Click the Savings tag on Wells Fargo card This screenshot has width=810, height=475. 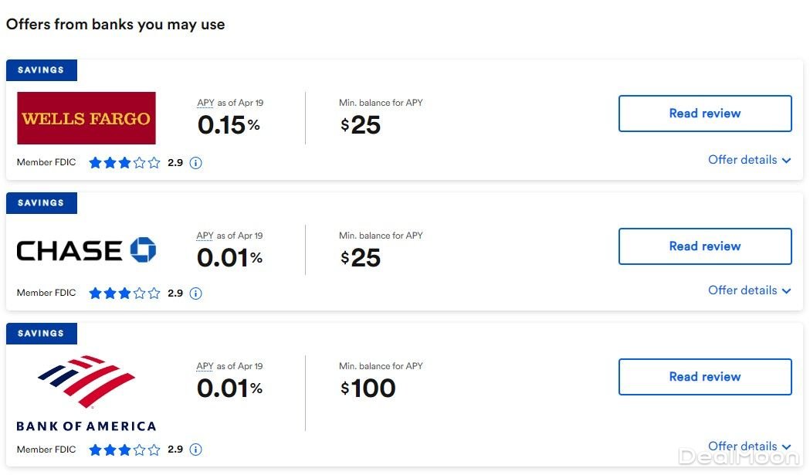[42, 70]
